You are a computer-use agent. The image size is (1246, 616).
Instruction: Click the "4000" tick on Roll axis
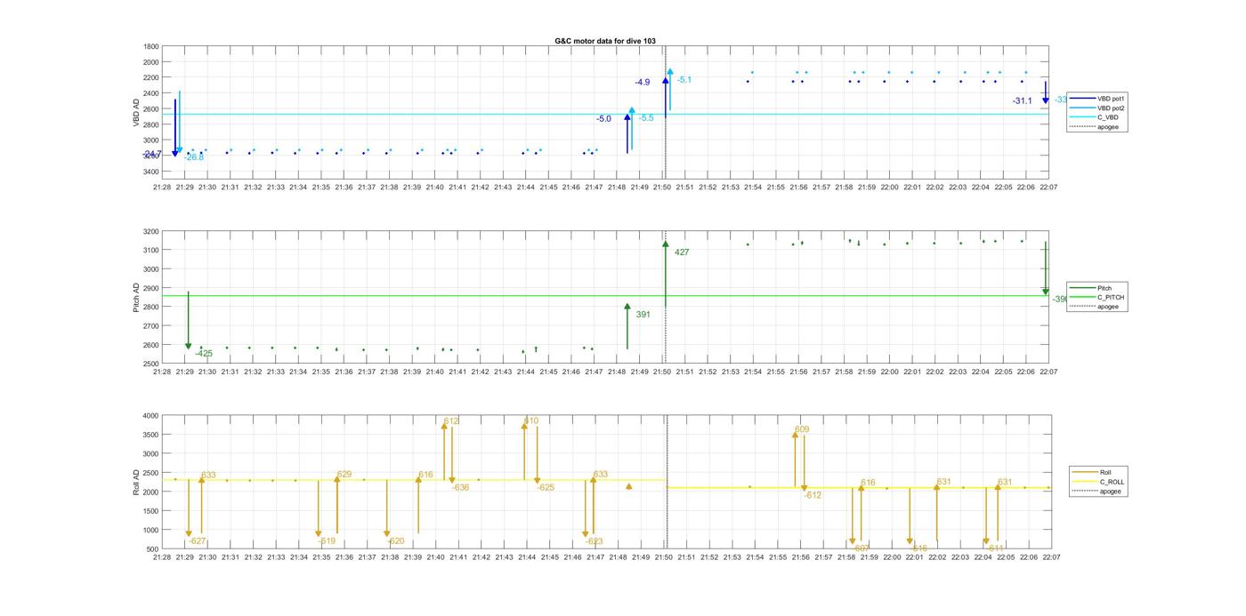pos(151,416)
